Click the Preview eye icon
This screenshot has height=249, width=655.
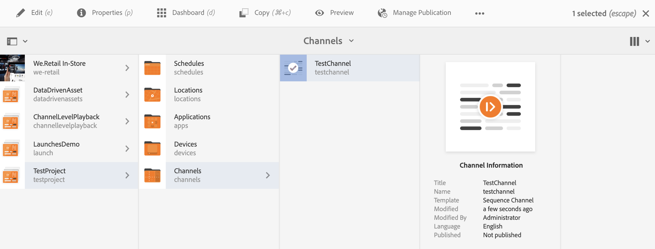coord(319,13)
